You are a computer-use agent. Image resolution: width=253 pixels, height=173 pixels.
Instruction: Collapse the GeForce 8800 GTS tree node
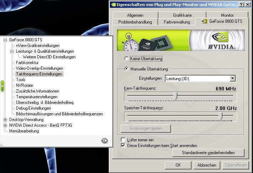pos(5,40)
